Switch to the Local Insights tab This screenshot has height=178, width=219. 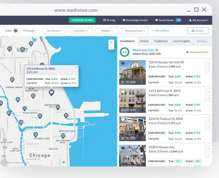181,41
